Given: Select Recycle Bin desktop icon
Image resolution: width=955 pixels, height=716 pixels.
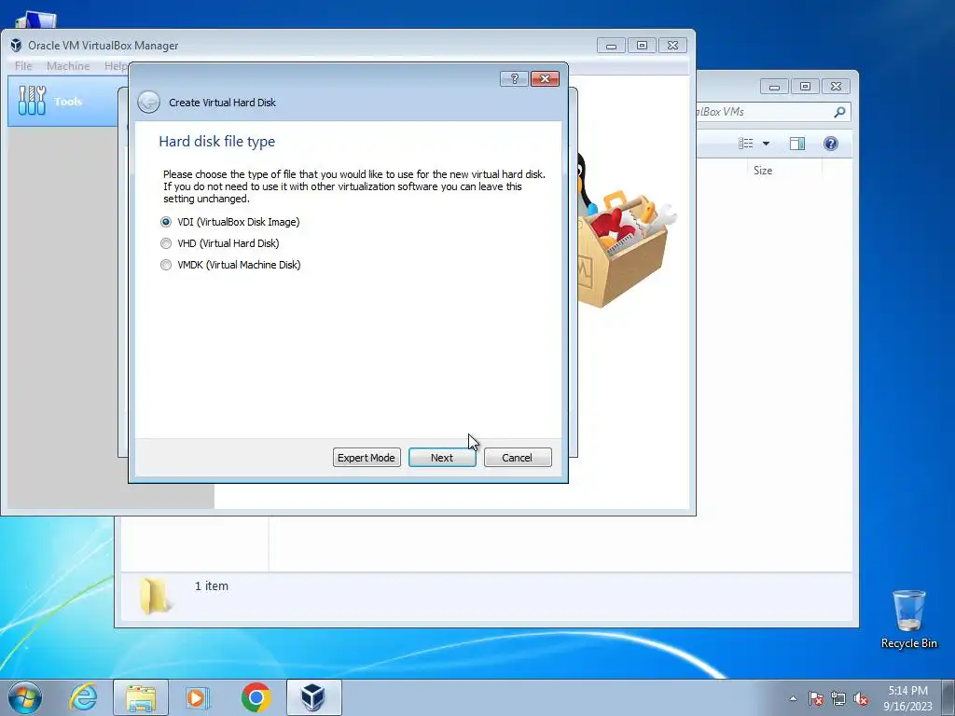Looking at the screenshot, I should click(908, 619).
